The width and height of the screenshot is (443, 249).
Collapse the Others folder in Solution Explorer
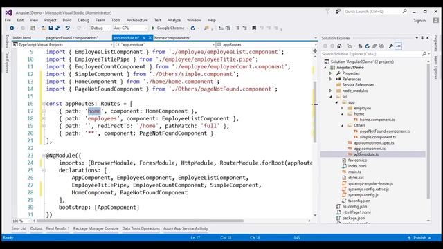[x=342, y=125]
